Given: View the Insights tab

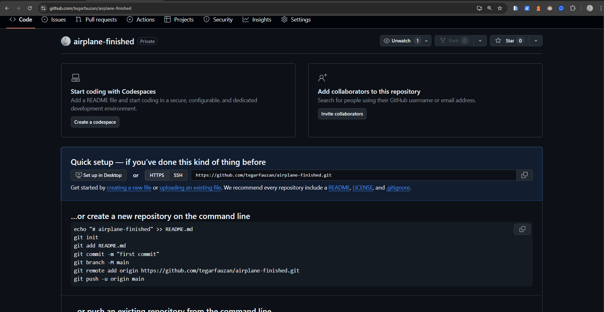Looking at the screenshot, I should [257, 20].
